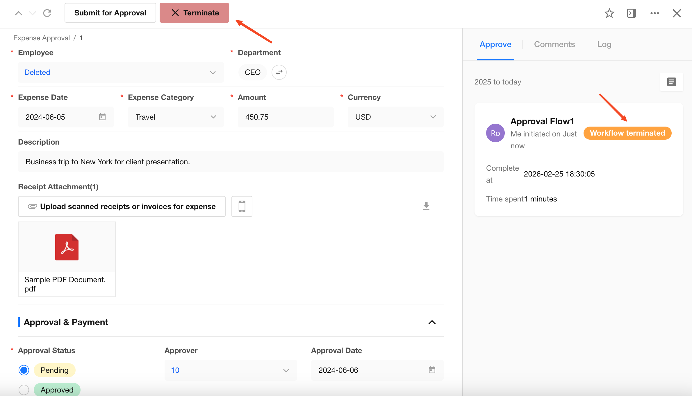Screen dimensions: 692x396
Task: Open the approval list view icon
Action: click(671, 82)
